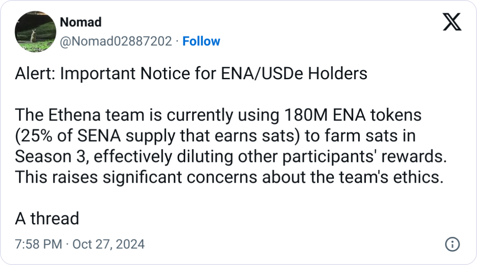Click the 'A thread' line

(47, 219)
